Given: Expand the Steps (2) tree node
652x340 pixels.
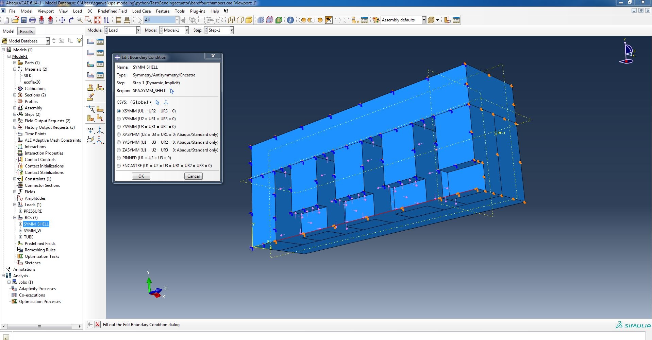Looking at the screenshot, I should click(15, 114).
